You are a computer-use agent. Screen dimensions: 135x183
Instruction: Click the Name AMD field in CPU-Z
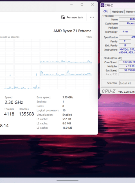(127, 19)
